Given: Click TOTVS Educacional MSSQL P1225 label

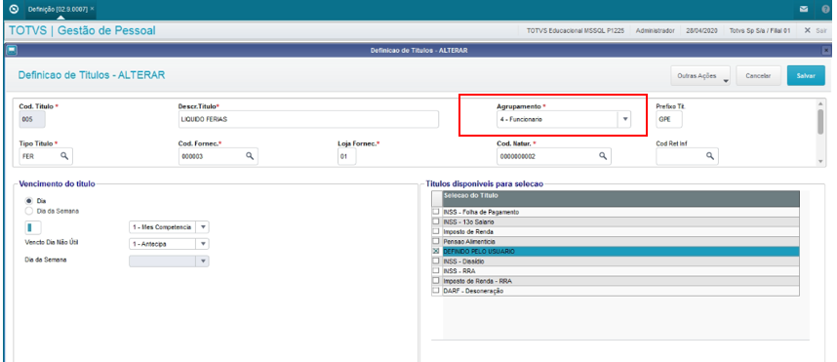Looking at the screenshot, I should (x=576, y=31).
